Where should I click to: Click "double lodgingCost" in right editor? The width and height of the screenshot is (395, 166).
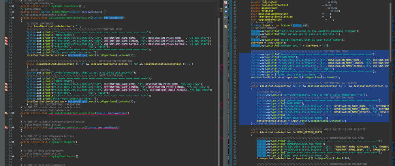[x=264, y=2]
